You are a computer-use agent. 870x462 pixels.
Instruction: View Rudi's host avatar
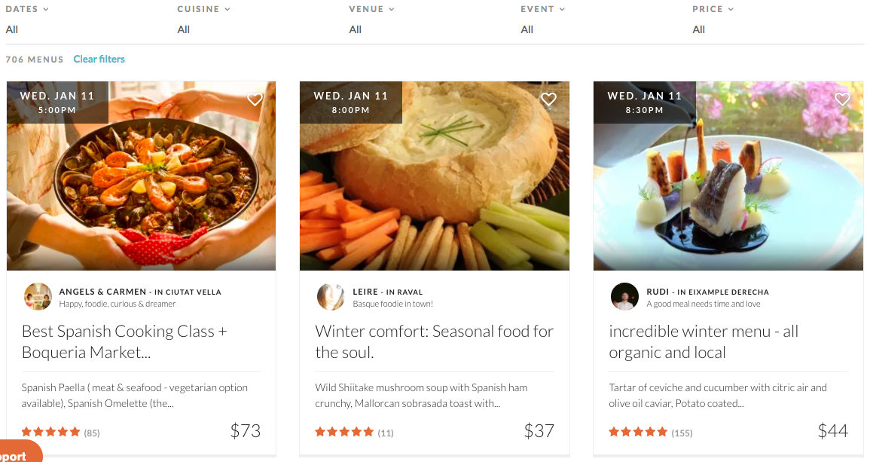[624, 297]
